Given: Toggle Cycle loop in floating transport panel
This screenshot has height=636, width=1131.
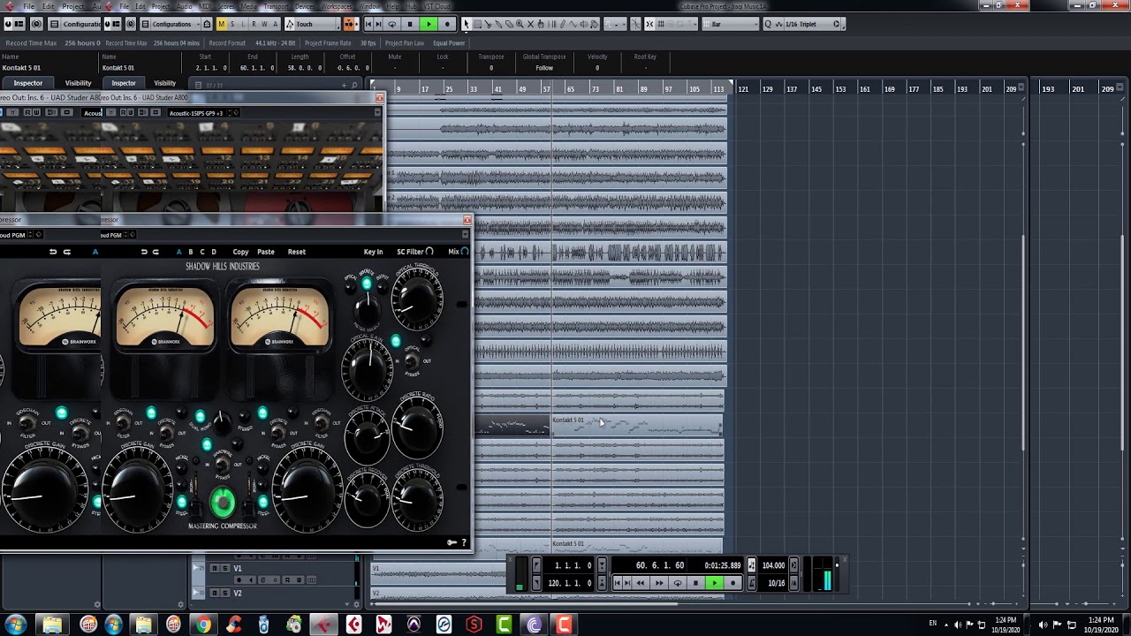Looking at the screenshot, I should pos(678,583).
